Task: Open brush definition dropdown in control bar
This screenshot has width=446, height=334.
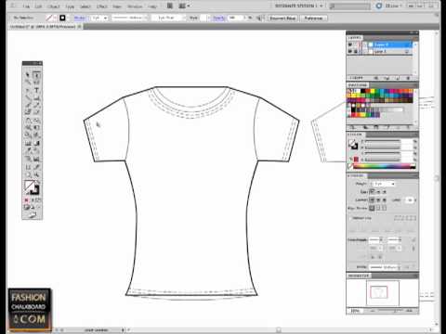Action: 185,18
